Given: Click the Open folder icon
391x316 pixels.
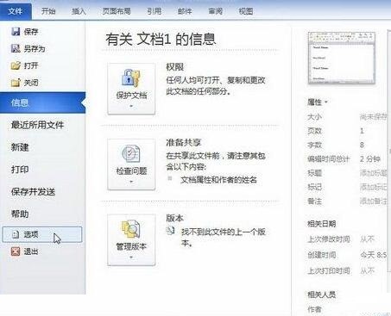Looking at the screenshot, I should pos(16,65).
